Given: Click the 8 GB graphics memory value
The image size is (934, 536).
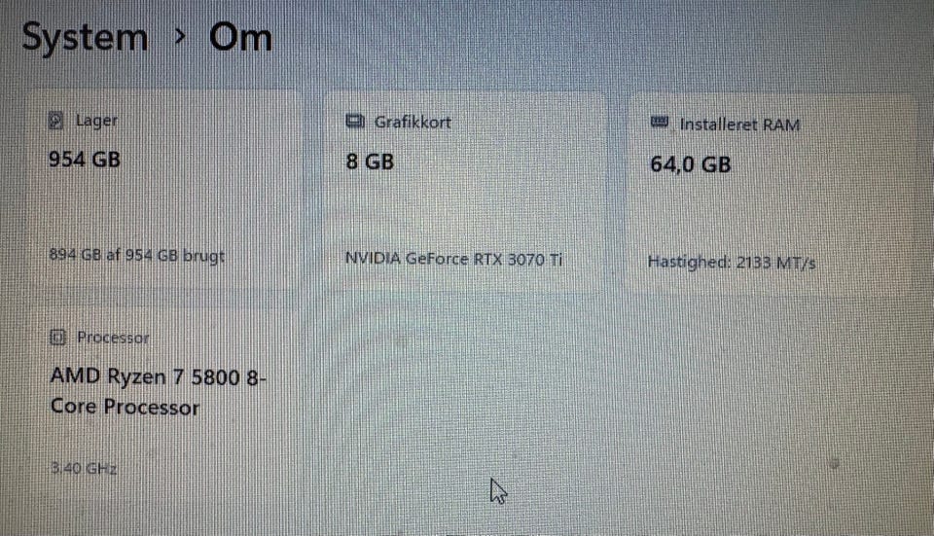Looking at the screenshot, I should coord(370,161).
